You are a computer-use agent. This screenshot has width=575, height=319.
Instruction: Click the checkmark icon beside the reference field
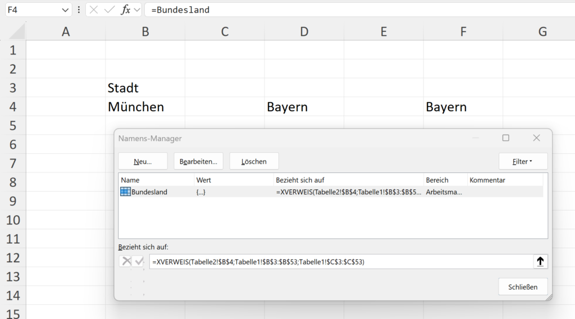(x=139, y=262)
